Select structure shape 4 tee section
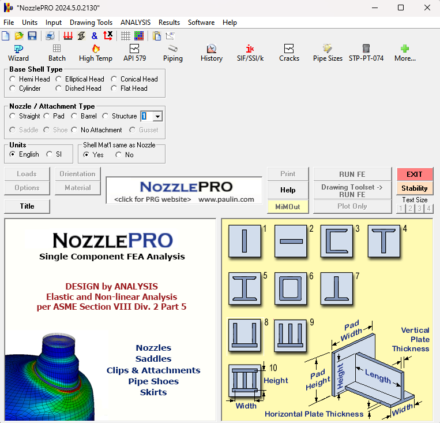The height and width of the screenshot is (423, 440). click(384, 241)
